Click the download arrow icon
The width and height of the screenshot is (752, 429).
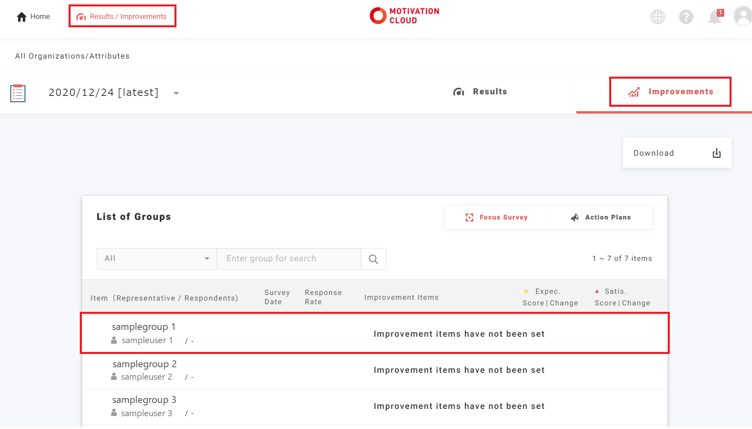717,153
